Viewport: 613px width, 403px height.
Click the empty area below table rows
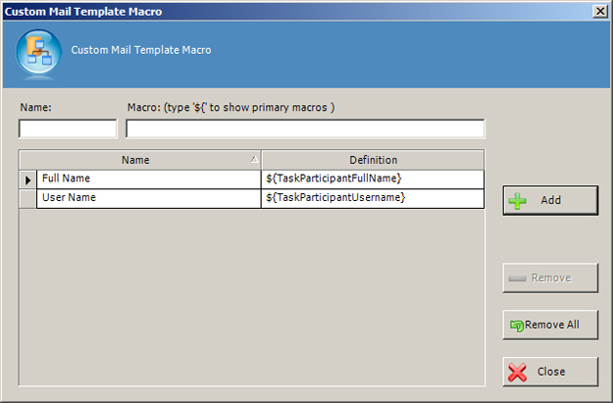(251, 294)
